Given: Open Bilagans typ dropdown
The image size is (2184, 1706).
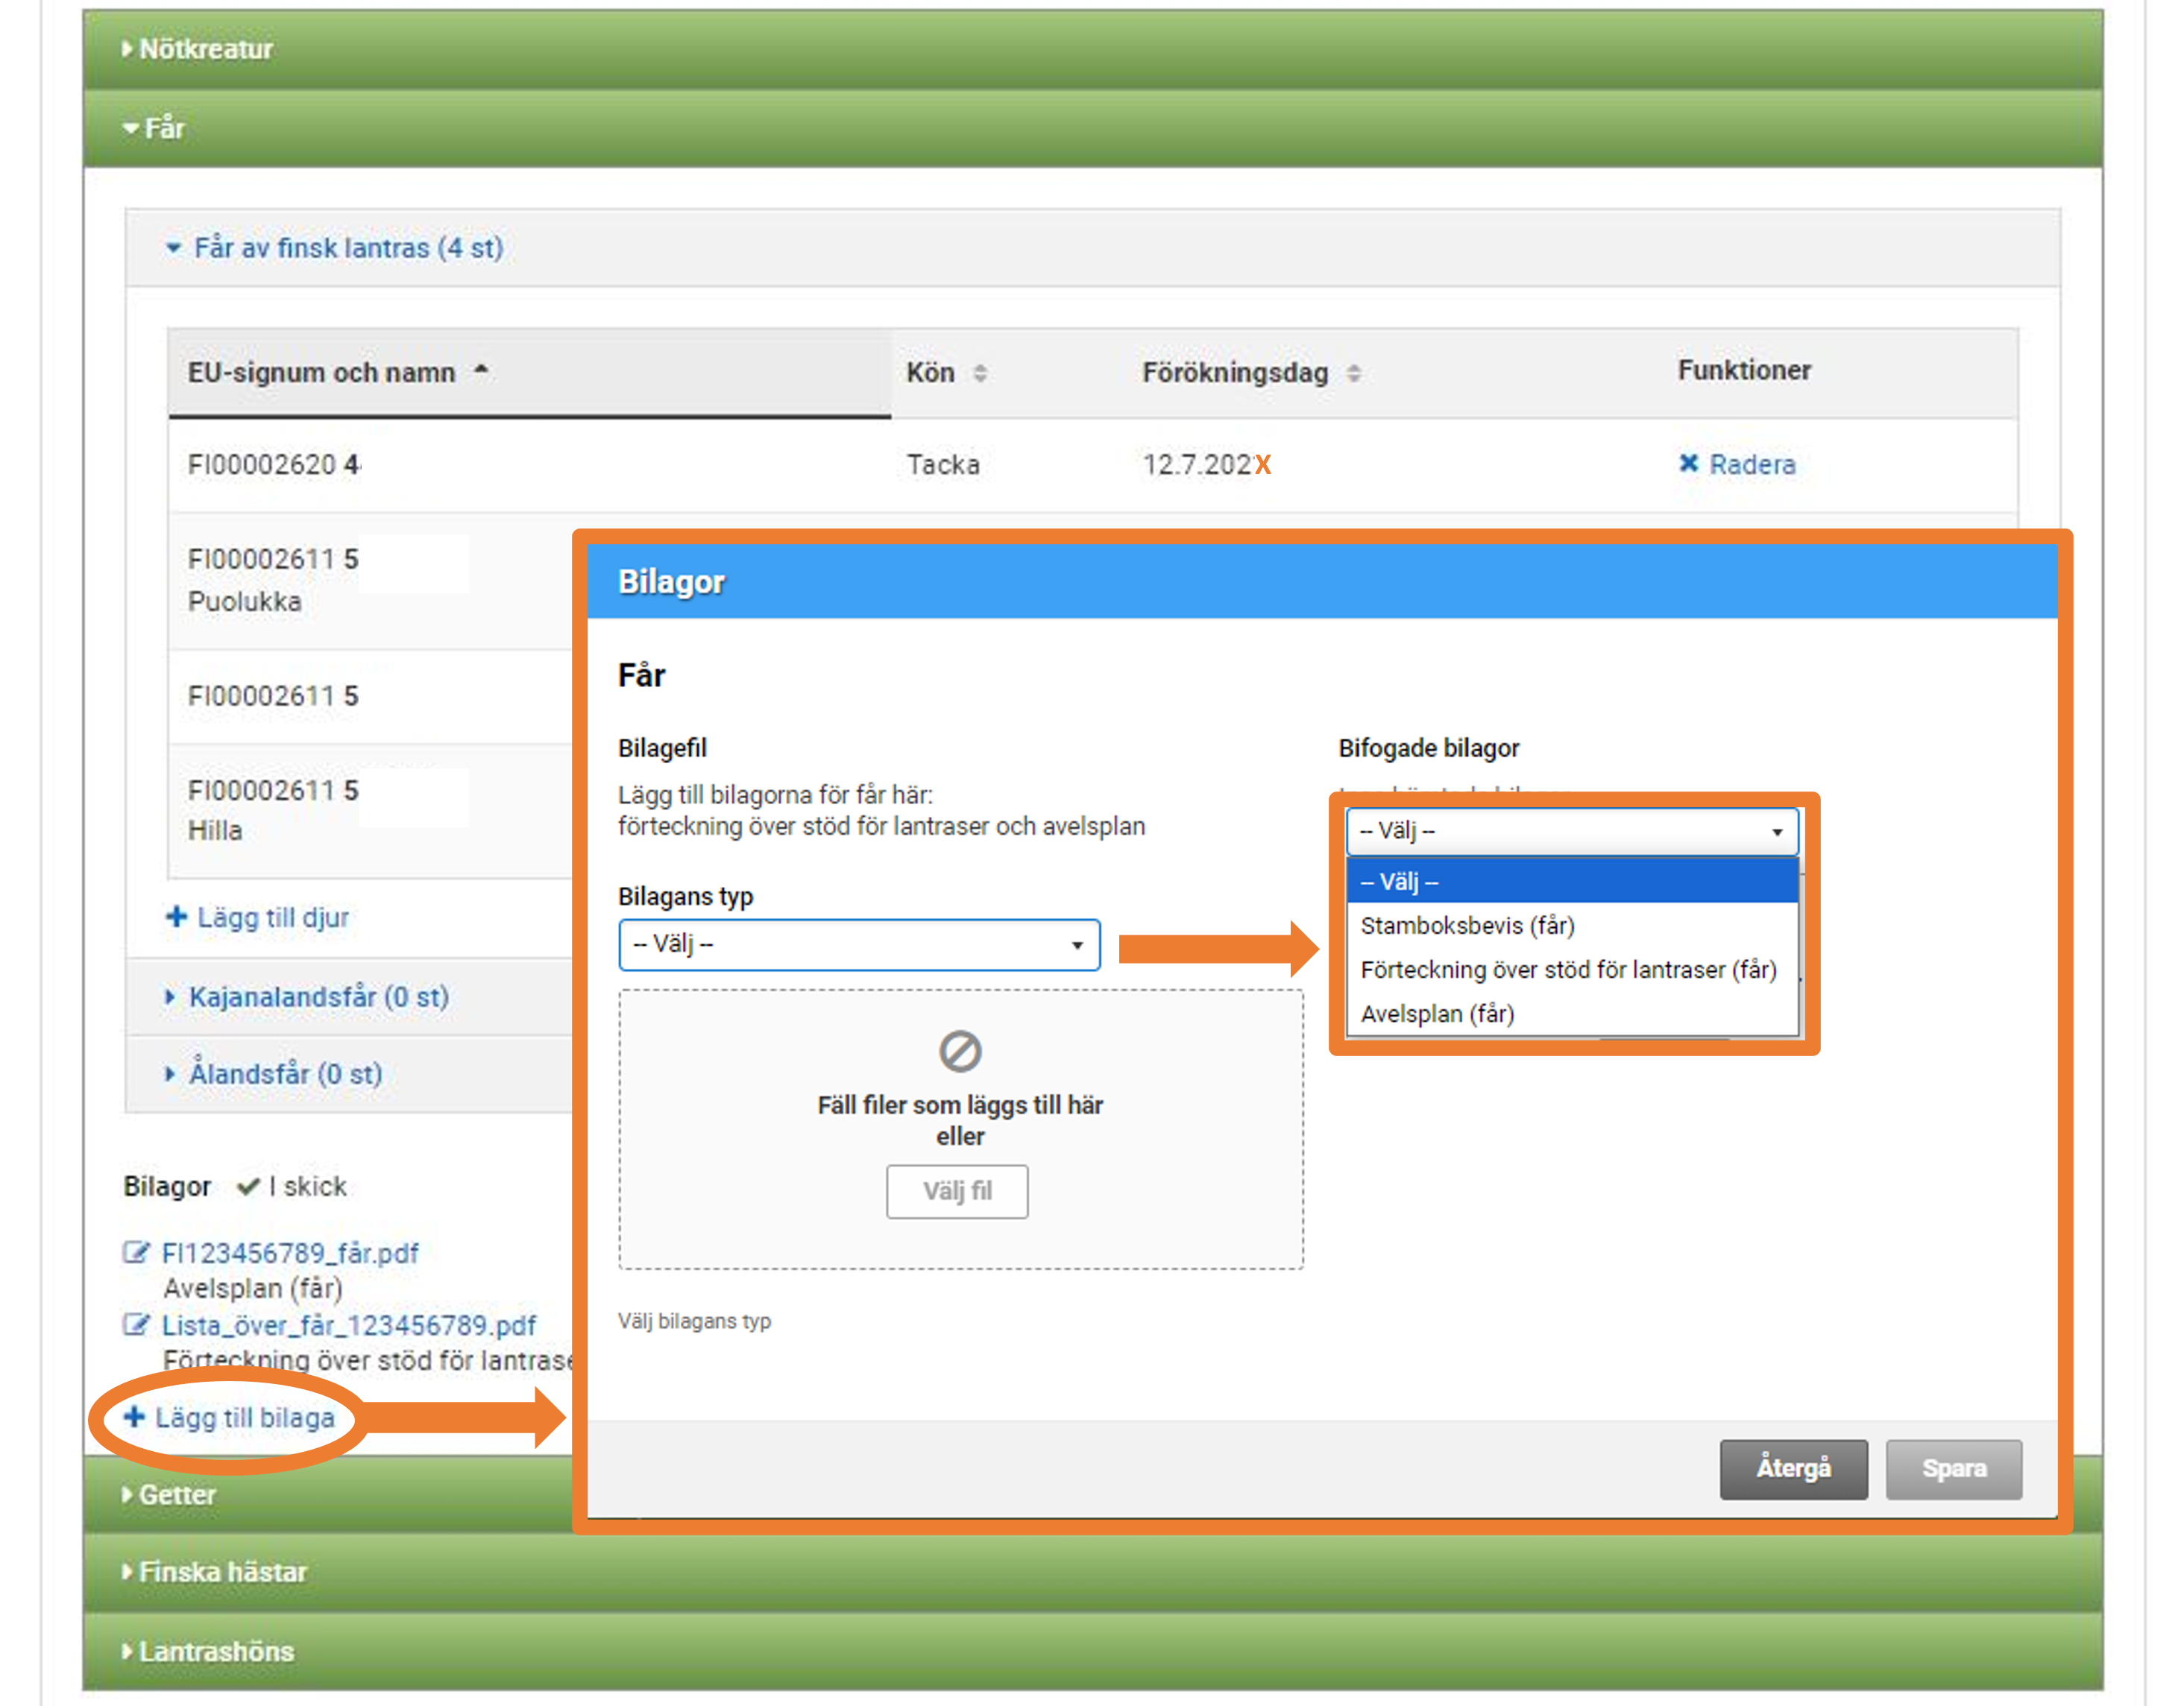Looking at the screenshot, I should point(858,944).
